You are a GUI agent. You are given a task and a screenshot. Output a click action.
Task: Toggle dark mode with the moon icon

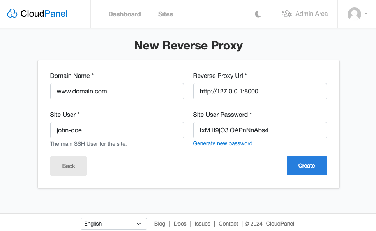click(258, 13)
